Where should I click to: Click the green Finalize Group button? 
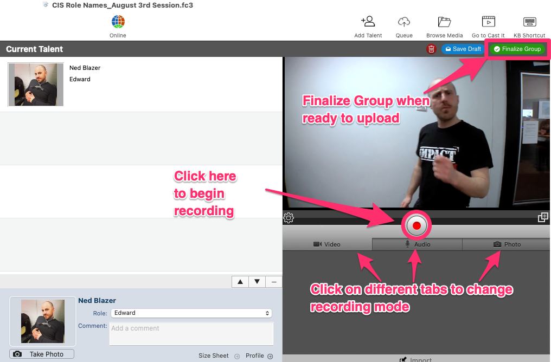point(517,49)
